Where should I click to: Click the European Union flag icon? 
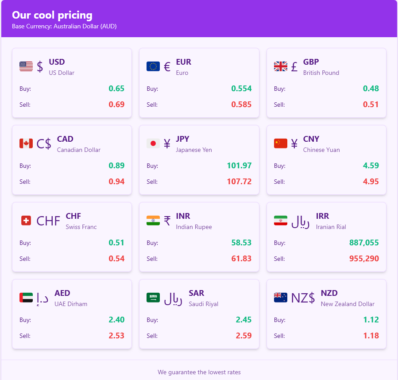click(153, 66)
